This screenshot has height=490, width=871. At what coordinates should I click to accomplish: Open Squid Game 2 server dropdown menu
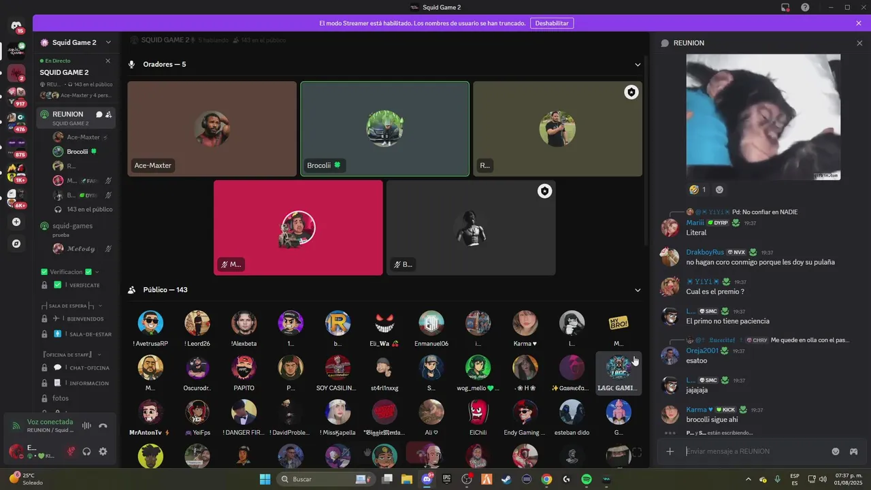(108, 42)
